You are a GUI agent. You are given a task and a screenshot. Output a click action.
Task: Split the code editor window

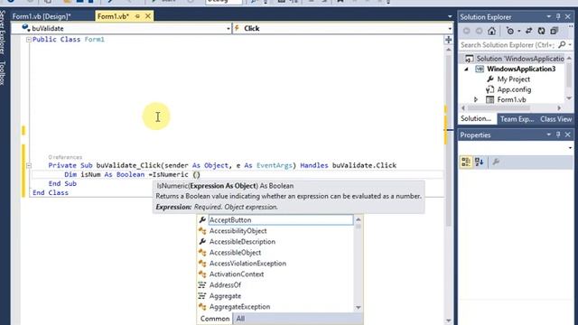click(x=448, y=40)
